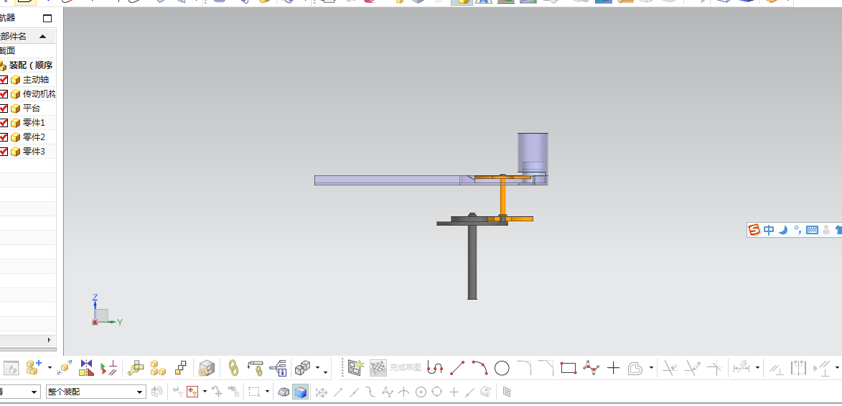The image size is (842, 406).
Task: Maximize the navigator panel via square button
Action: (x=47, y=18)
